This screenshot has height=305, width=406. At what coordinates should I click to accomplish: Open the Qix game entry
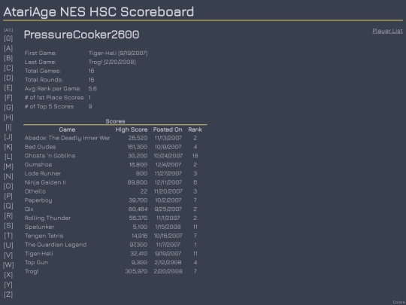pyautogui.click(x=29, y=209)
